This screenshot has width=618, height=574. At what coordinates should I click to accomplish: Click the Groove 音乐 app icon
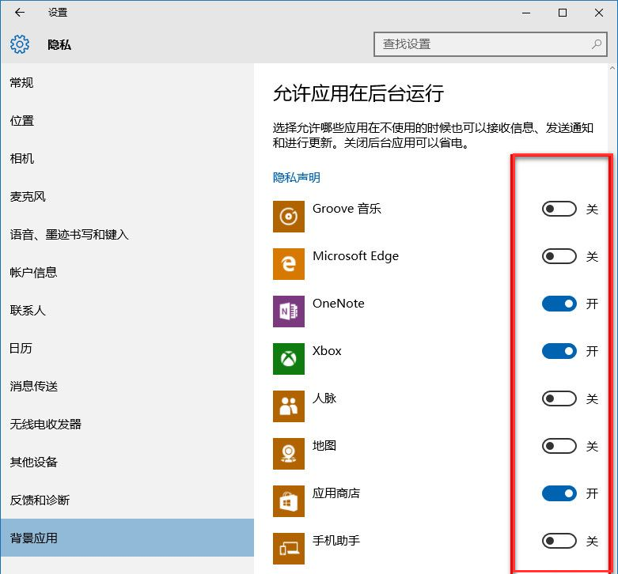click(289, 217)
